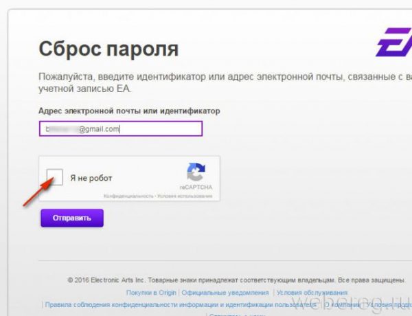Open the Условия обслуживания footer link

[x=312, y=293]
